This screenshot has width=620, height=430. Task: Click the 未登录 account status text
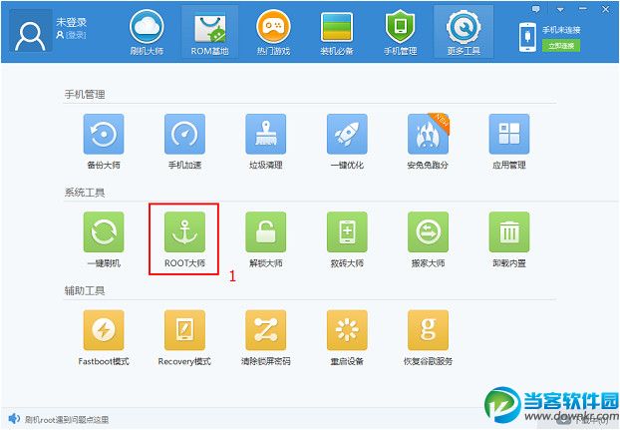[x=71, y=22]
